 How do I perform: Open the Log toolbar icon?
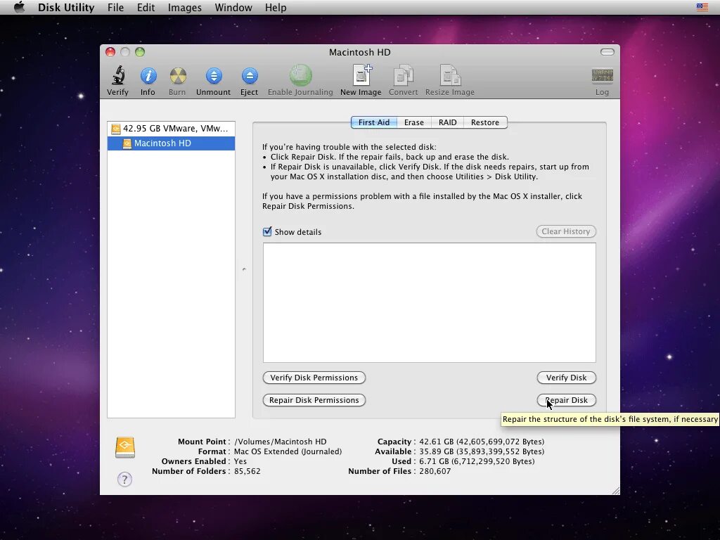(x=602, y=76)
